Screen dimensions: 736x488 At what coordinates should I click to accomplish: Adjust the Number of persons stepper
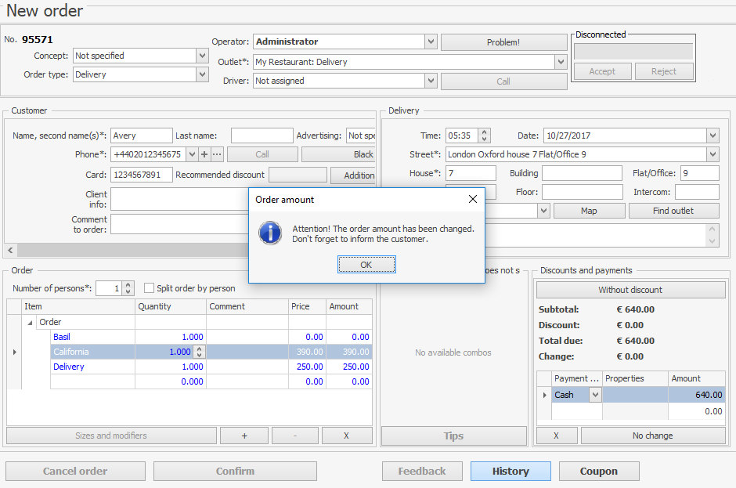pyautogui.click(x=128, y=288)
